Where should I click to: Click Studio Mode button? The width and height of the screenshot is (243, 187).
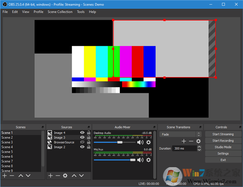click(223, 147)
